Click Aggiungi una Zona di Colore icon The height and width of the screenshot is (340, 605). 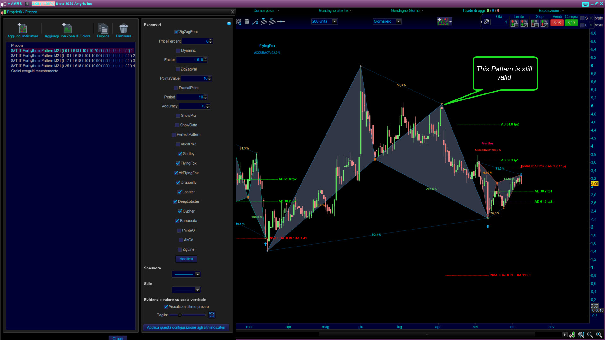click(67, 29)
